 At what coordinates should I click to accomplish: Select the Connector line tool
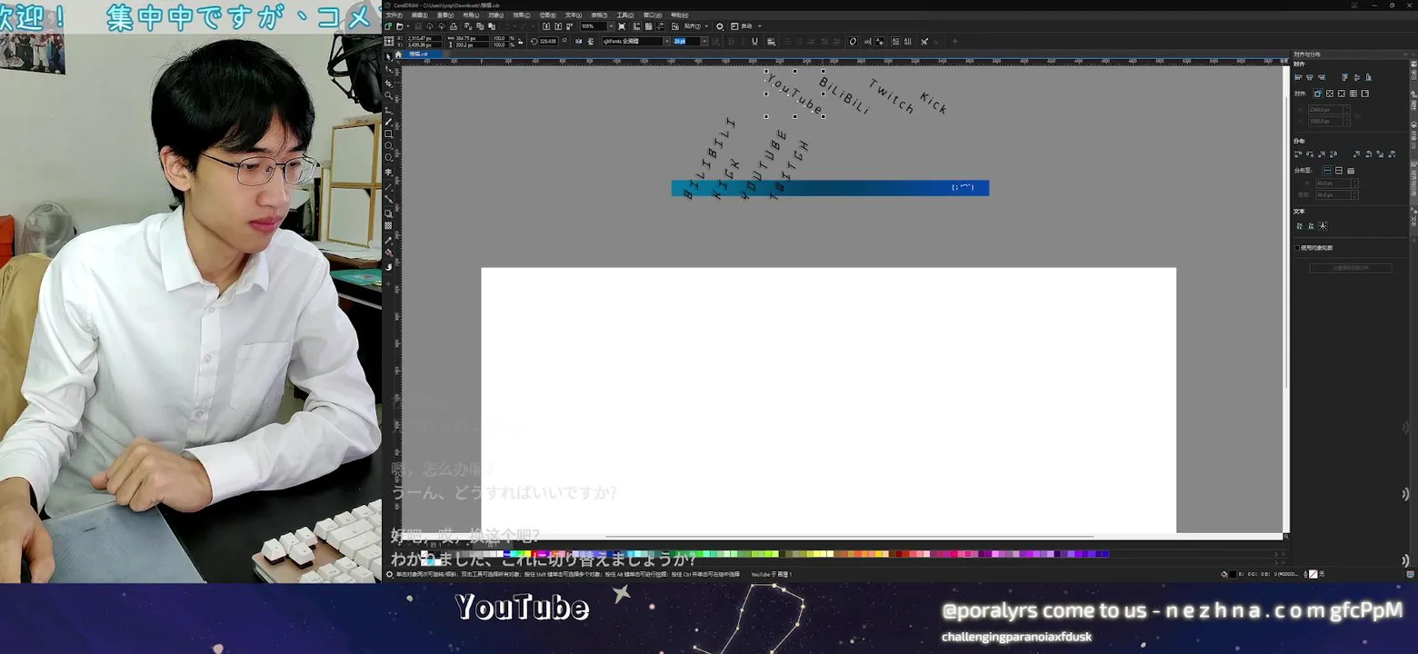[389, 199]
